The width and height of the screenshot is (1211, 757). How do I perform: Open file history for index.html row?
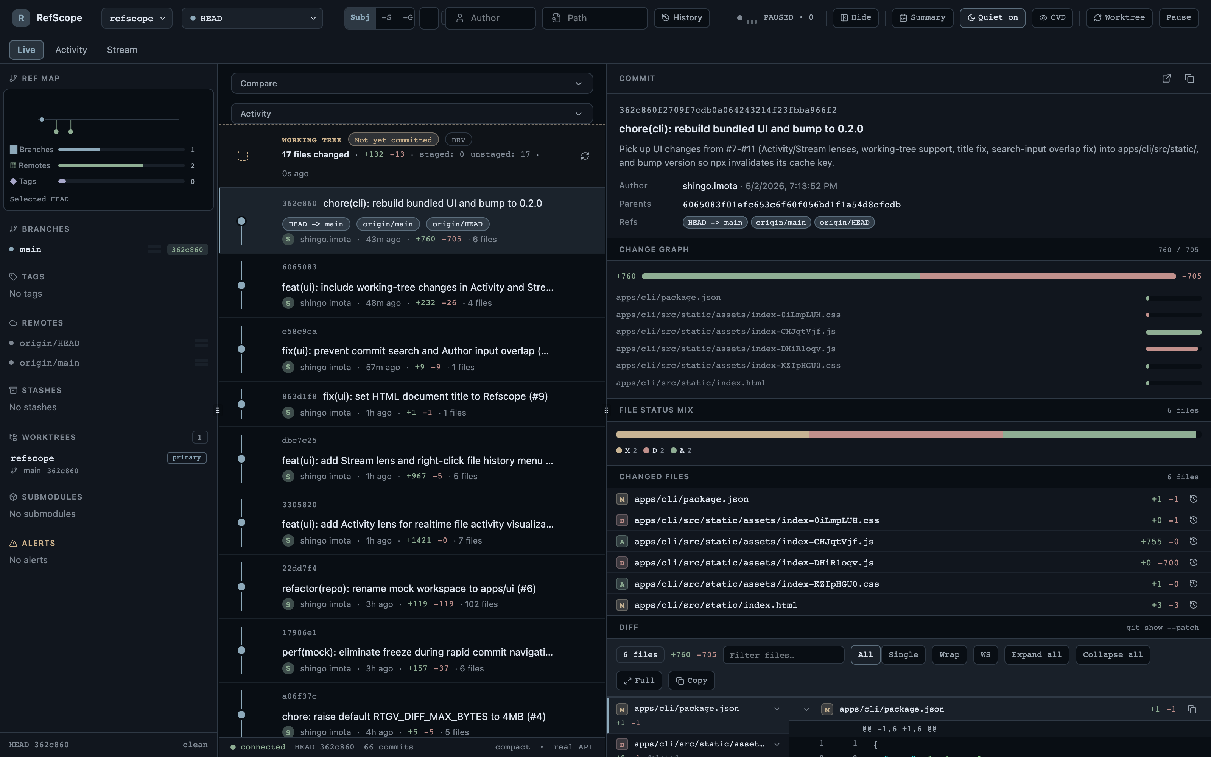(1194, 605)
